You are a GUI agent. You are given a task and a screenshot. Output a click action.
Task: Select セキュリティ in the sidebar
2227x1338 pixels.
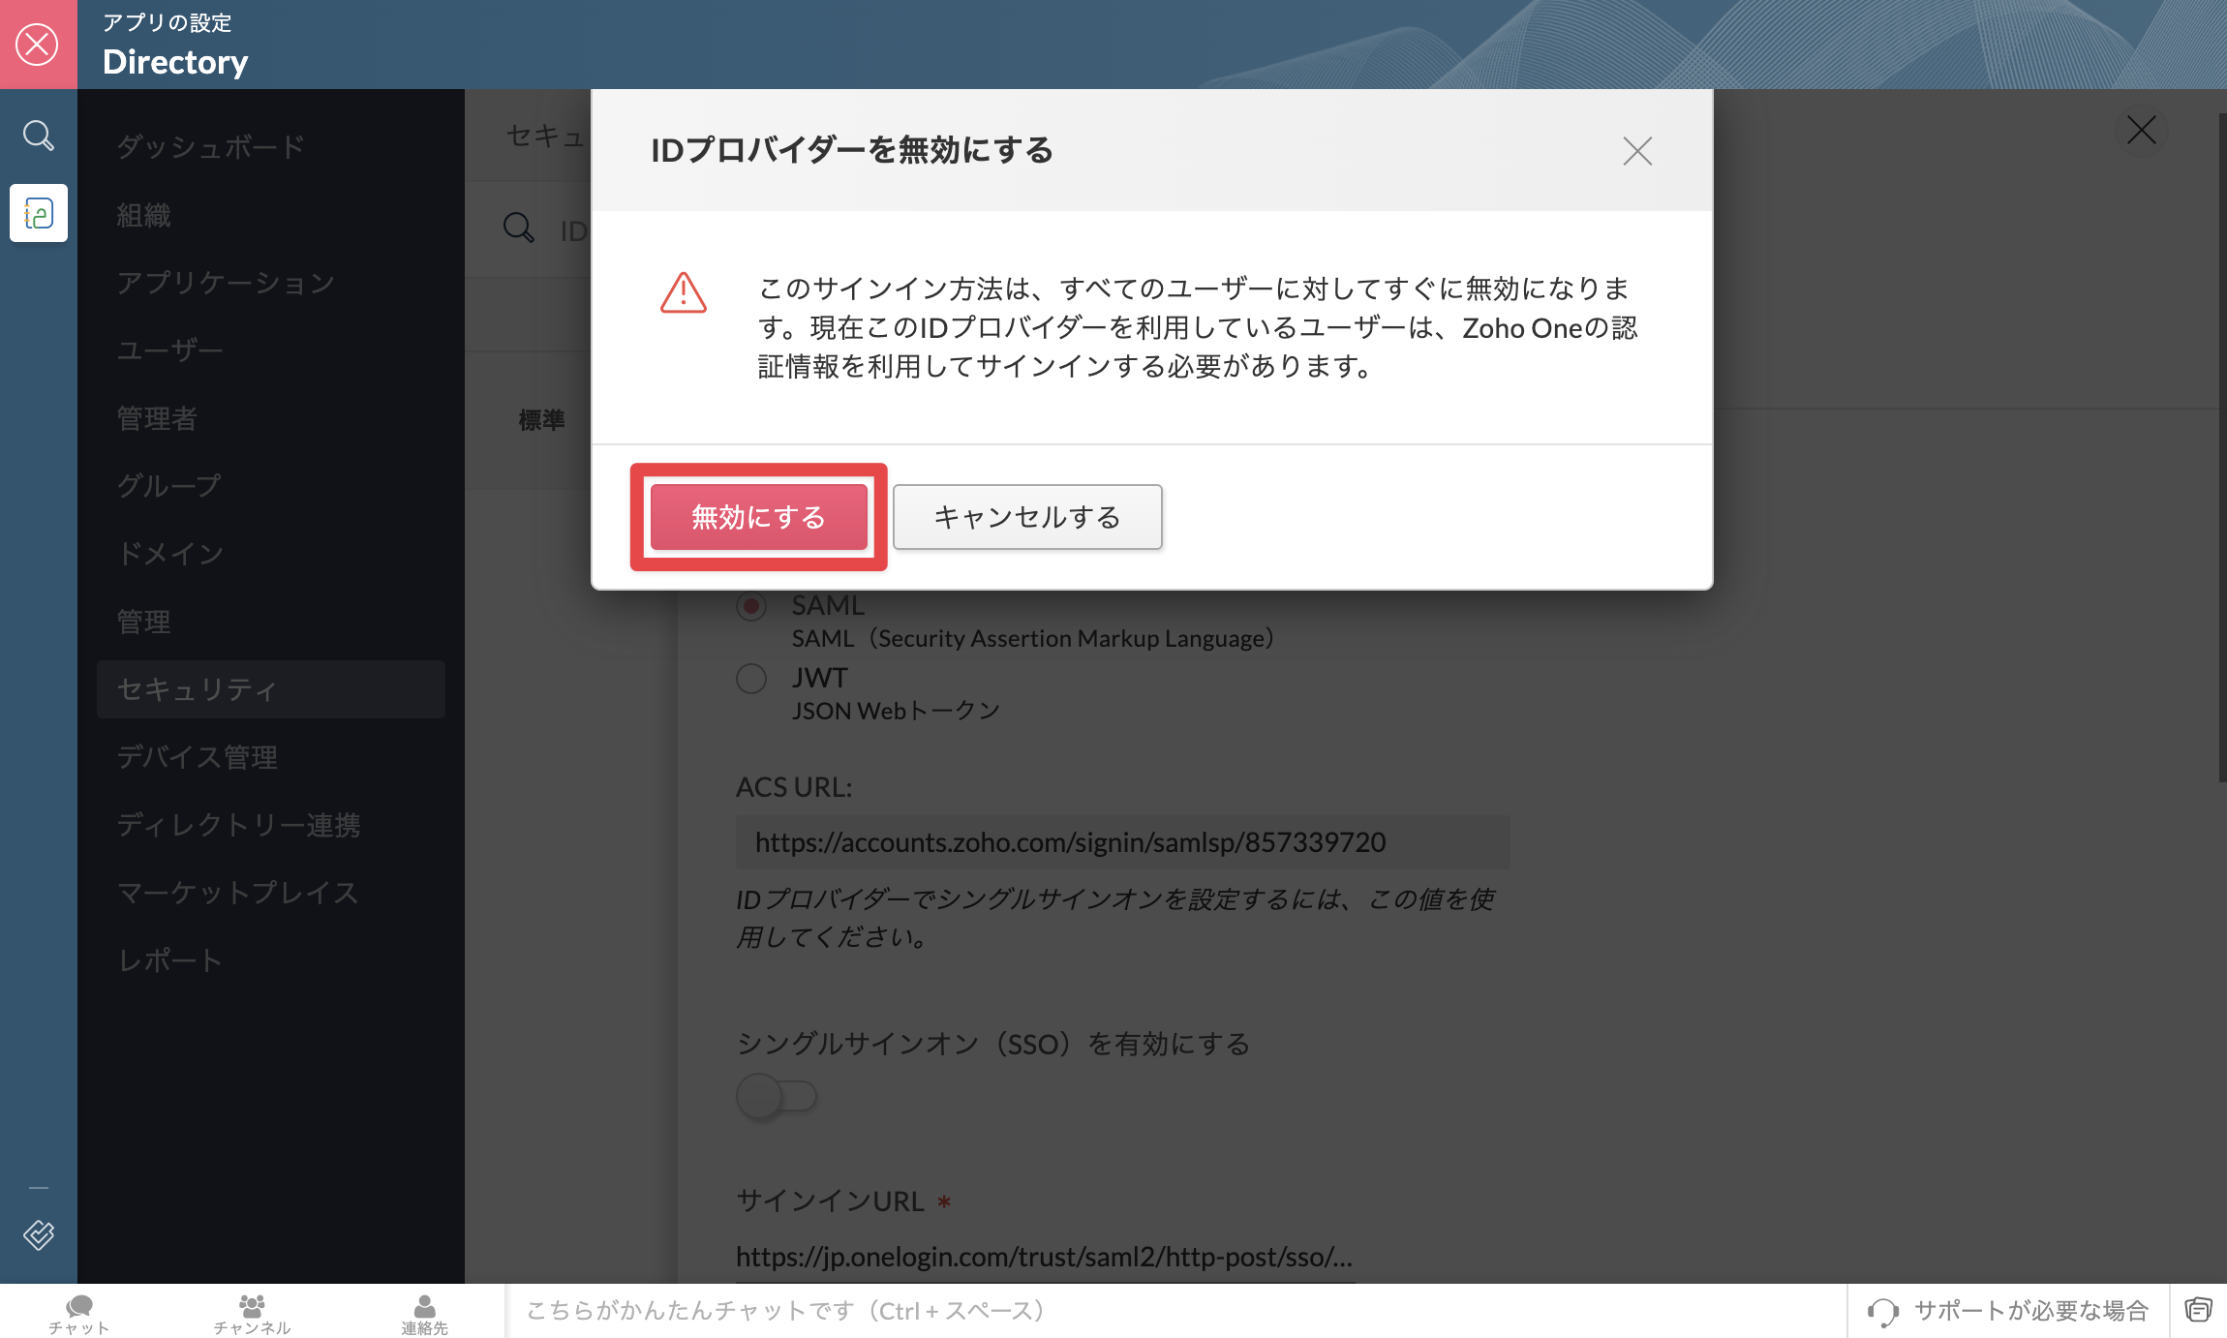[x=271, y=689]
